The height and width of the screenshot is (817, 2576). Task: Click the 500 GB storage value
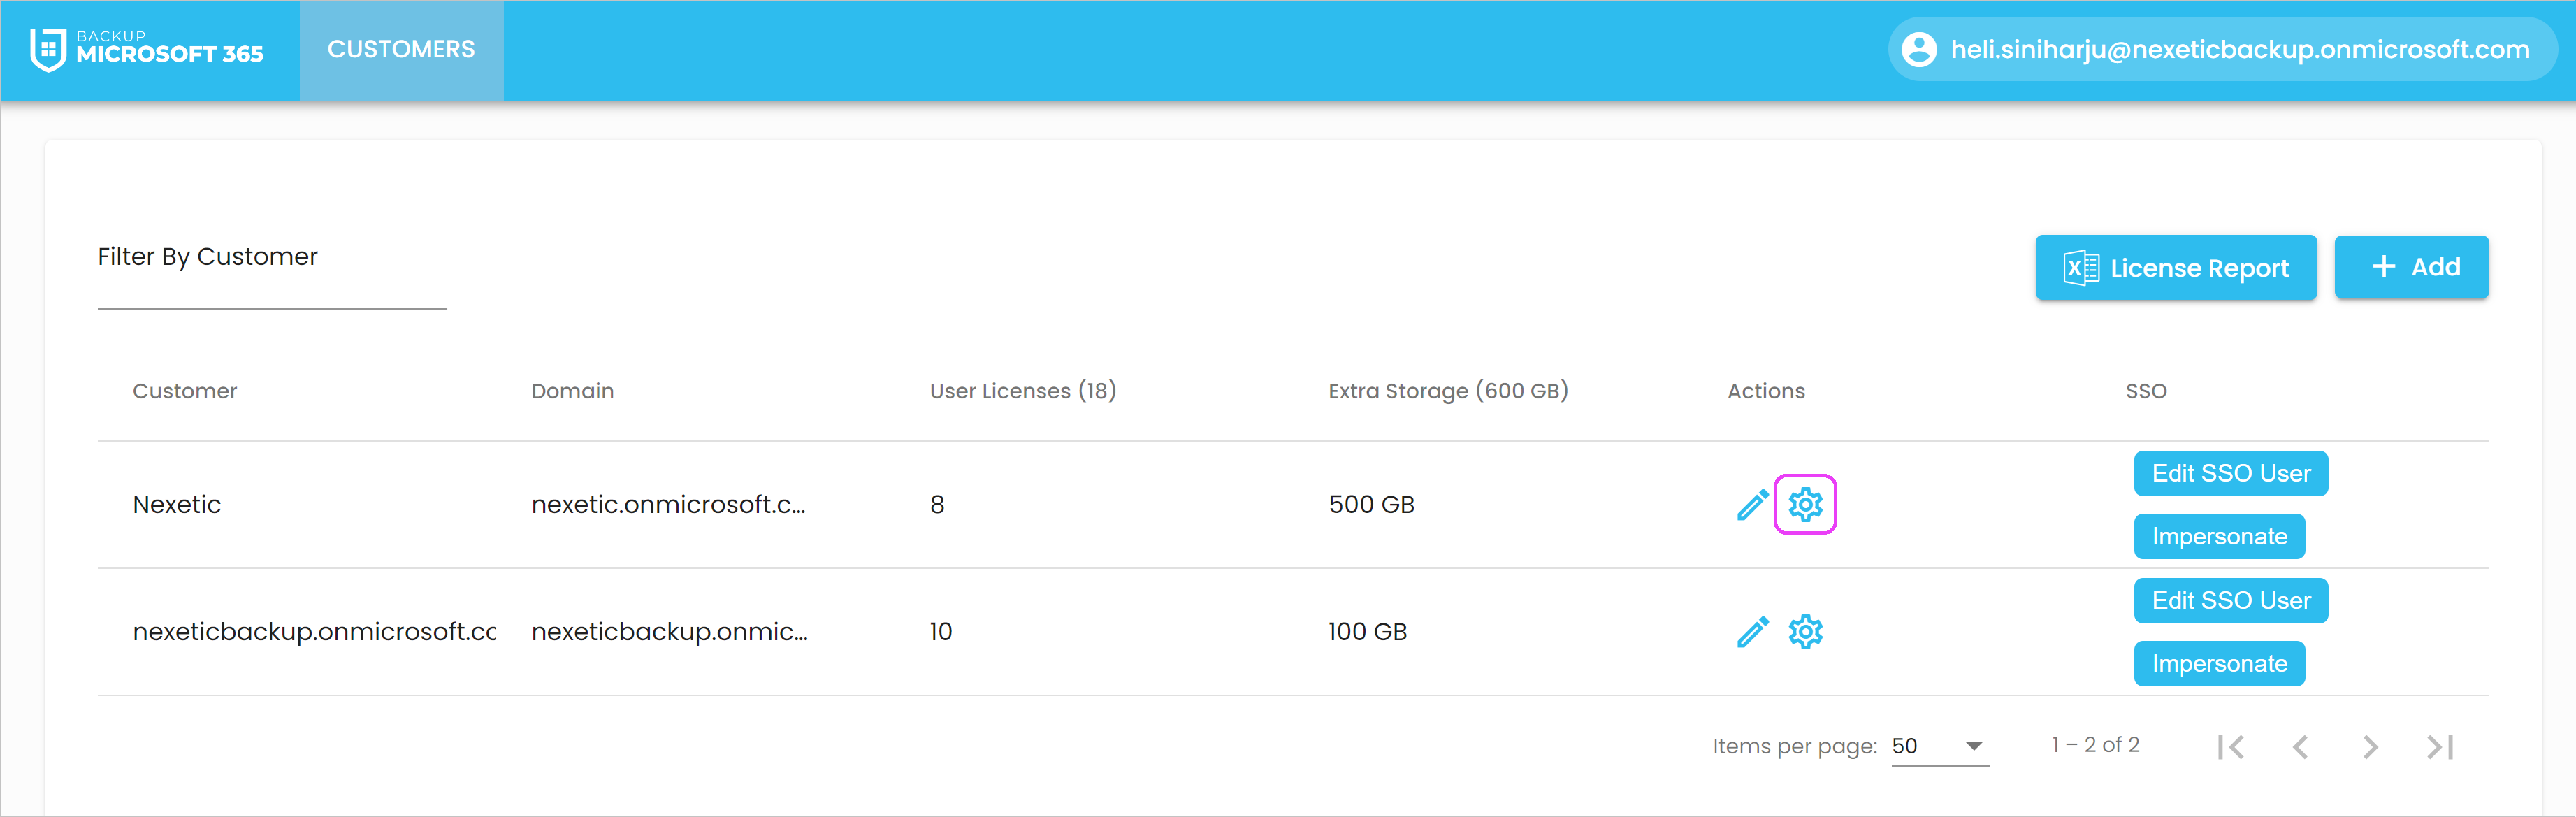pyautogui.click(x=1371, y=505)
